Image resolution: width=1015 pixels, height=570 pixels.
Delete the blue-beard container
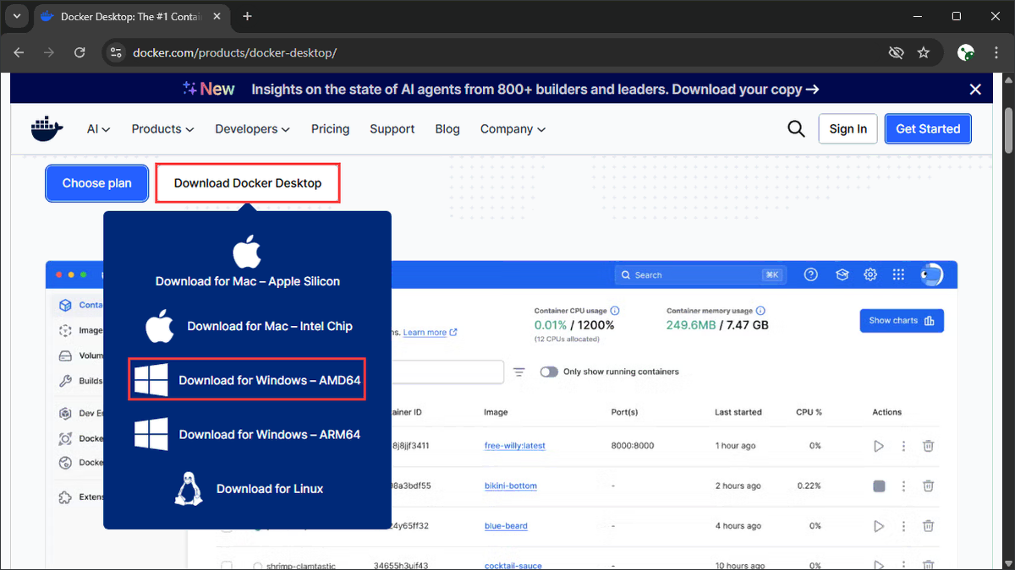pyautogui.click(x=928, y=526)
